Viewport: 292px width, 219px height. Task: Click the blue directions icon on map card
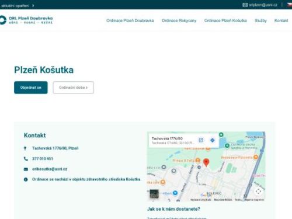tap(213, 140)
